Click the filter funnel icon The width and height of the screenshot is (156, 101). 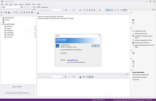(x=118, y=10)
